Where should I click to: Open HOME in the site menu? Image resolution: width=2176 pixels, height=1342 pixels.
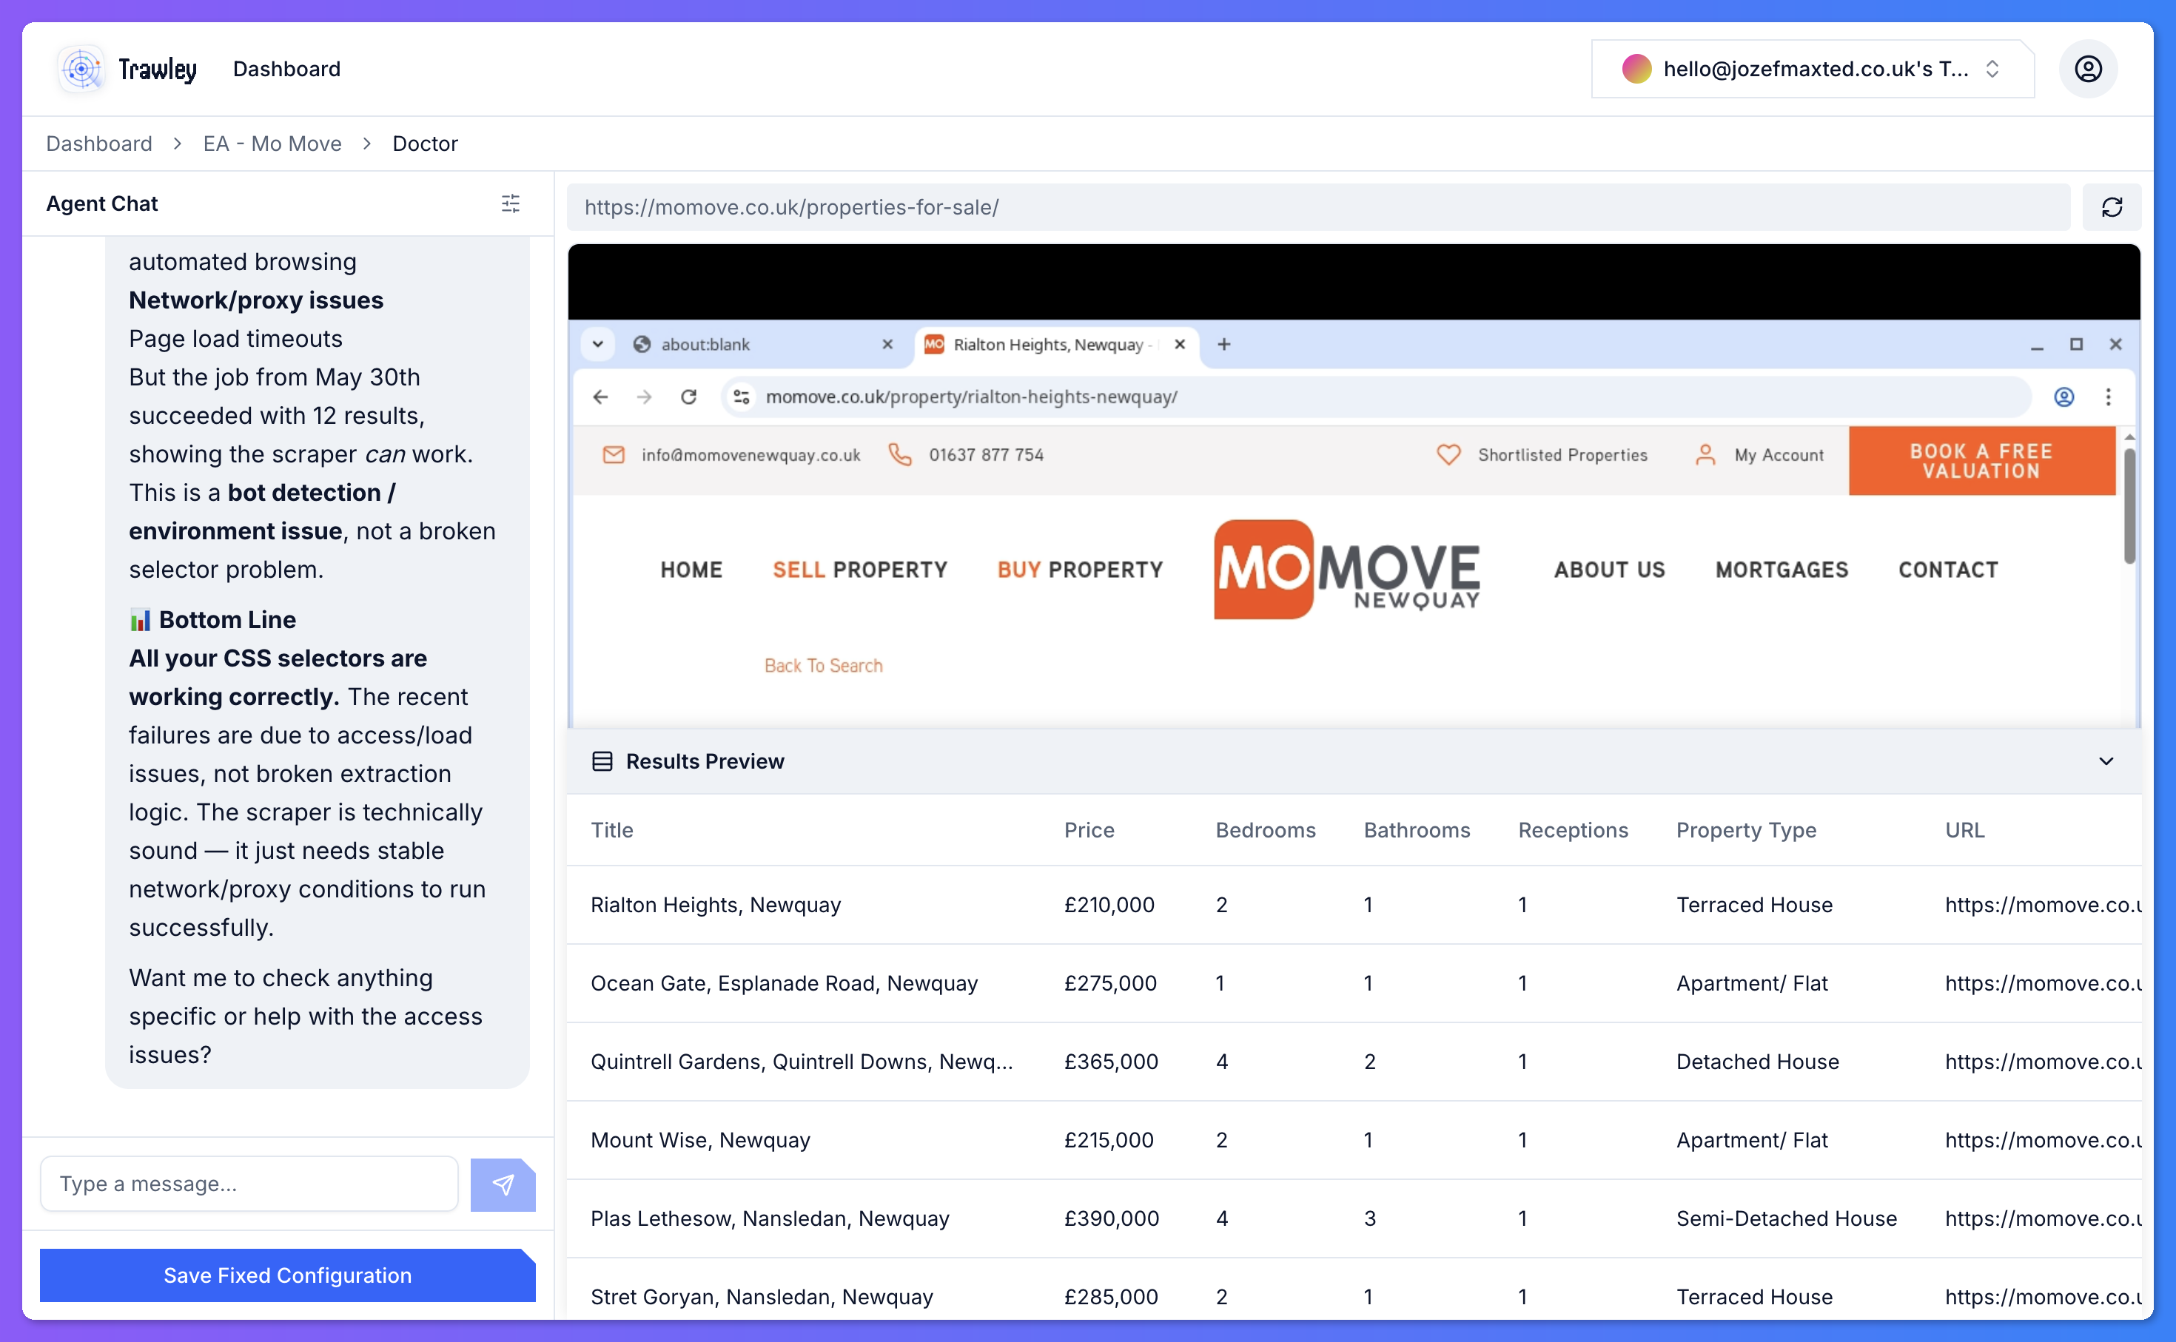tap(691, 570)
